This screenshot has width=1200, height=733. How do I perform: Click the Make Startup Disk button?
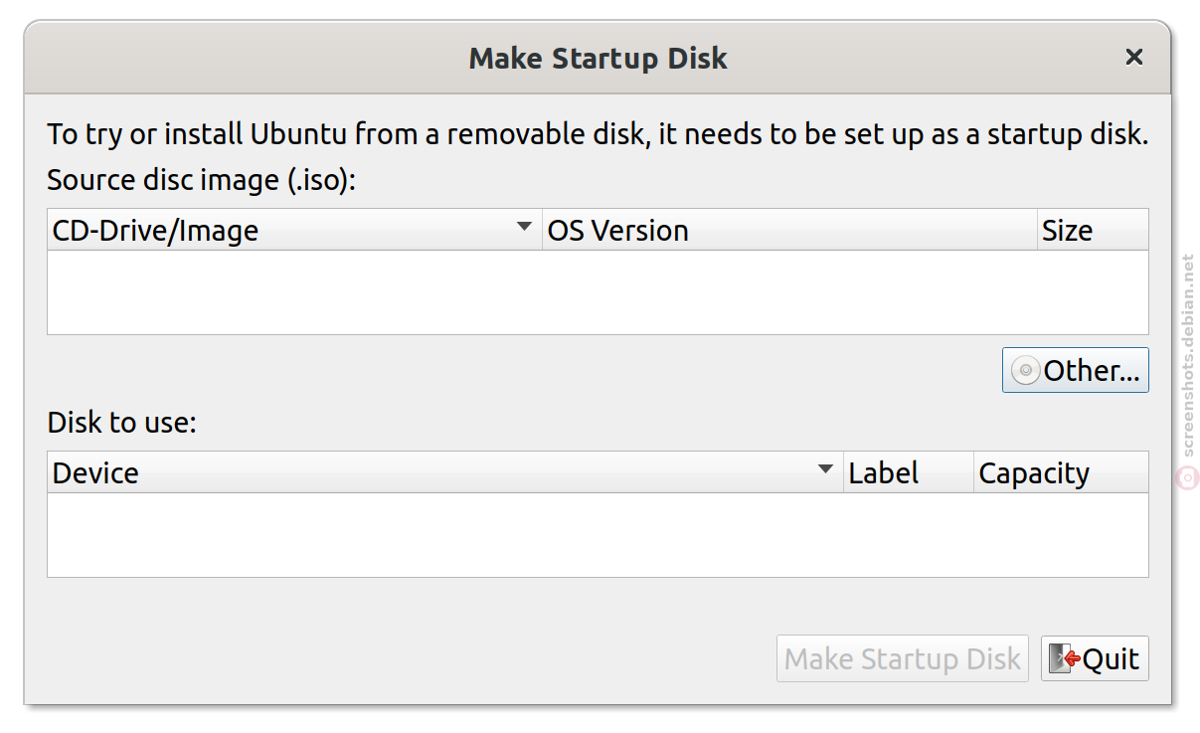[x=903, y=658]
